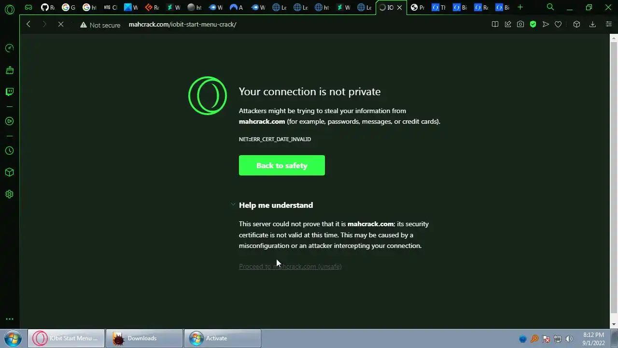This screenshot has height=348, width=618.
Task: Open History clock icon in sidebar
Action: click(x=9, y=151)
